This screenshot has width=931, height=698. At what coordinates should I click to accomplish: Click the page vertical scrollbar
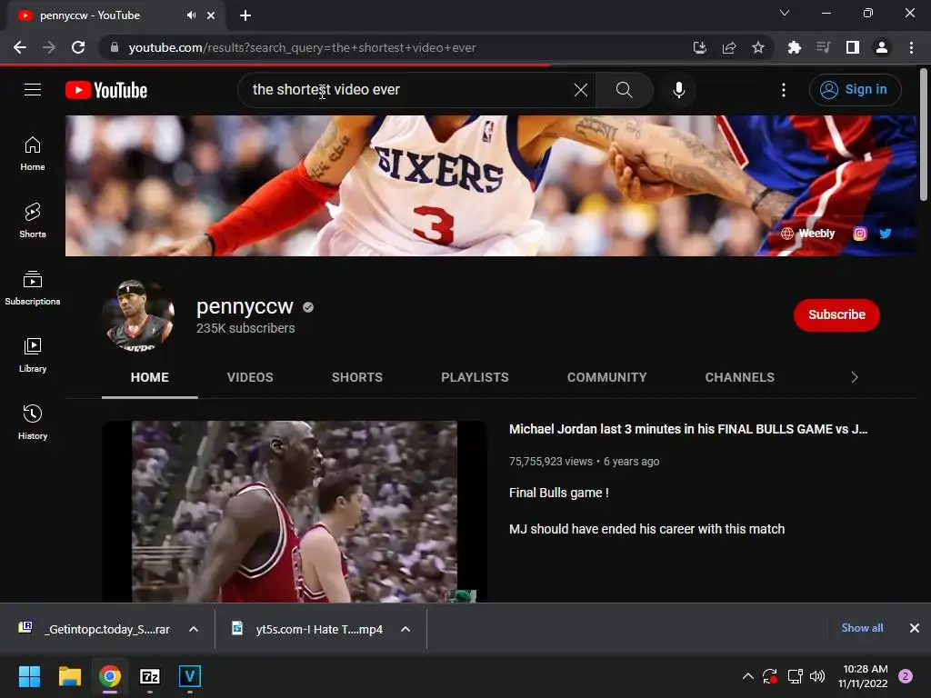[924, 135]
